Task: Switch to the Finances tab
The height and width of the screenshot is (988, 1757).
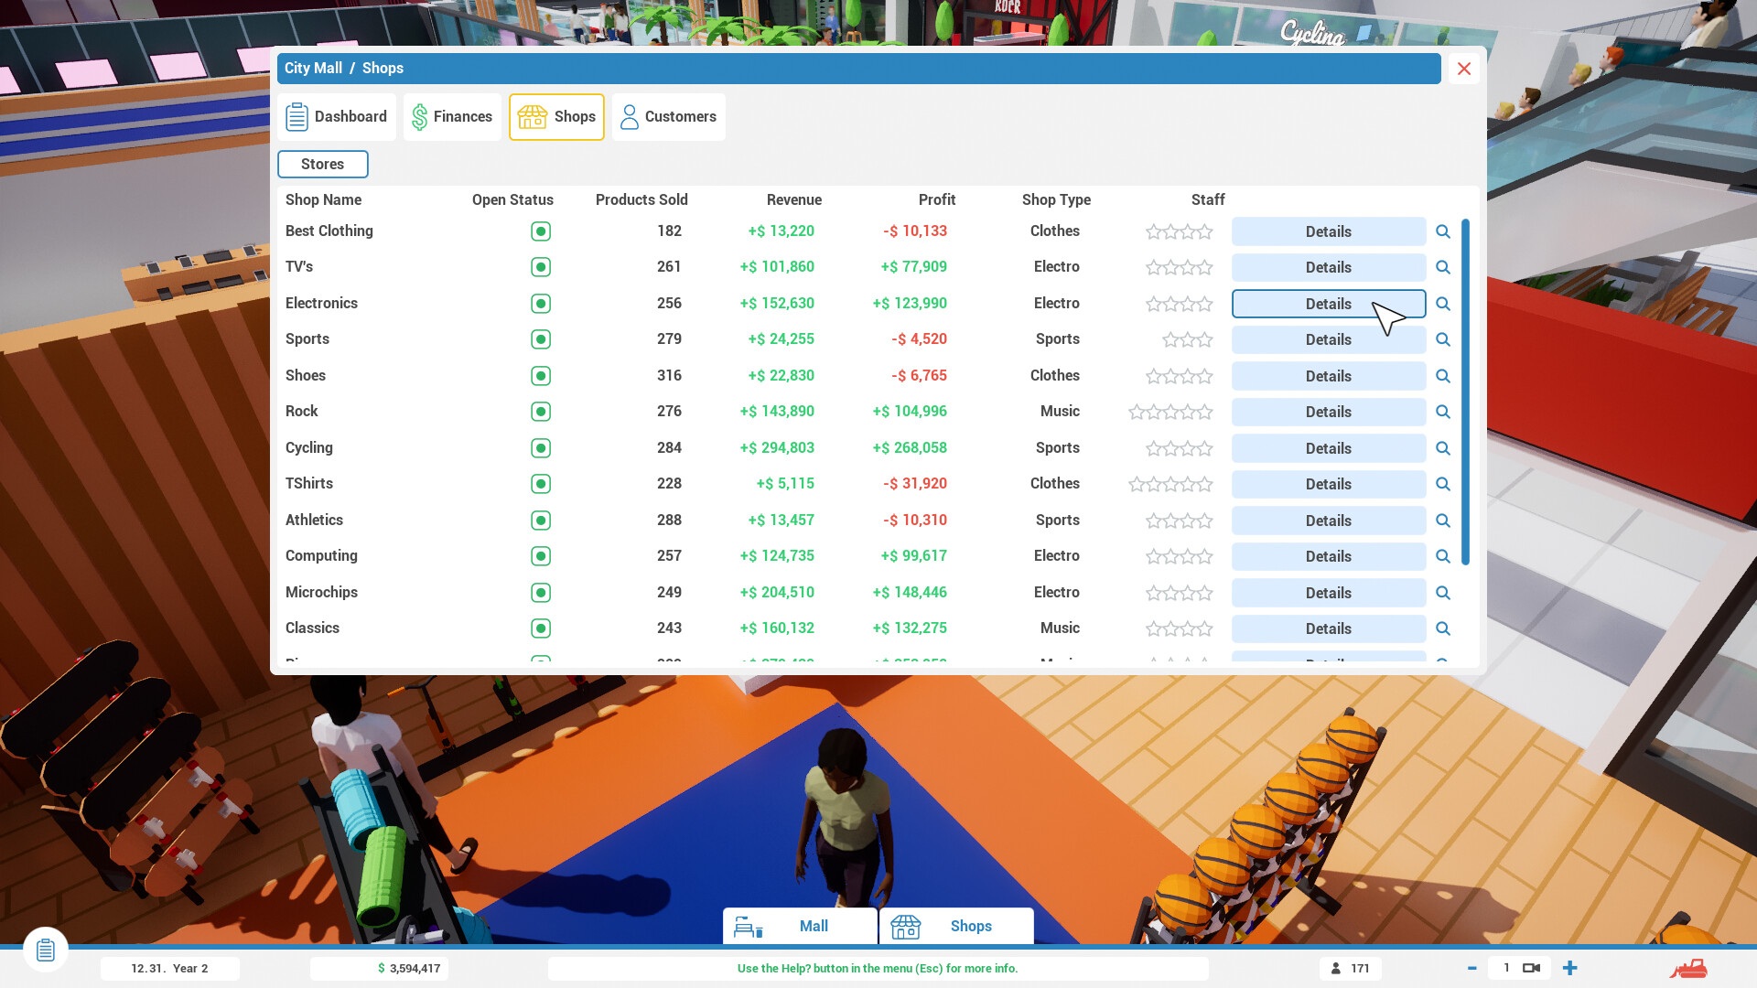Action: 452,117
